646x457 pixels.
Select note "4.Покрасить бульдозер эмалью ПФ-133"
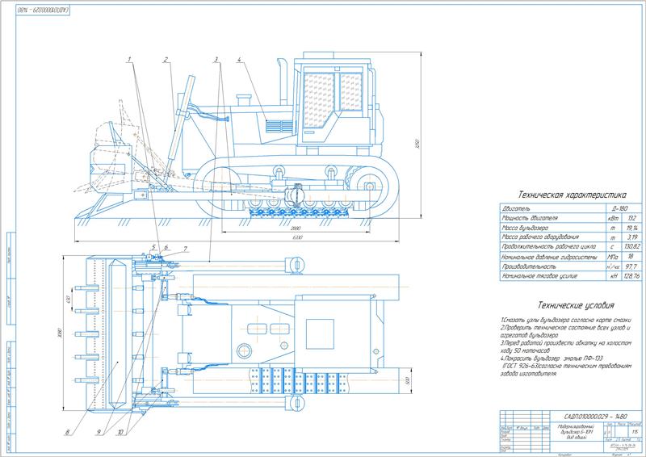(x=552, y=358)
